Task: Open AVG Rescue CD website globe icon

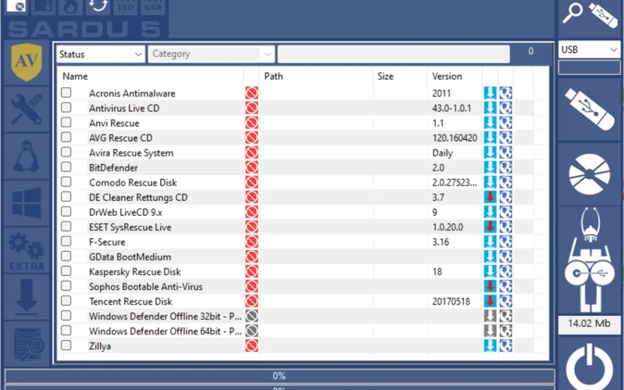Action: coord(506,138)
